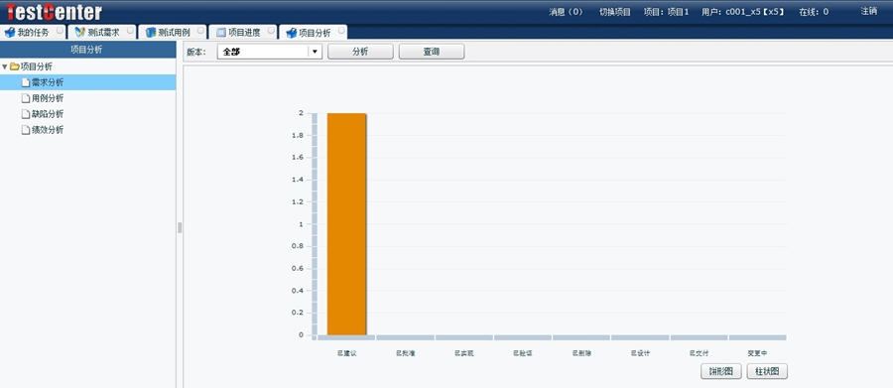
Task: Click the 已设计 axis label
Action: click(640, 354)
